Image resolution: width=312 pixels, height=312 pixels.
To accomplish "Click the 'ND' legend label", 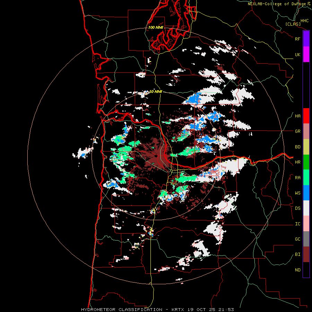I will [297, 270].
